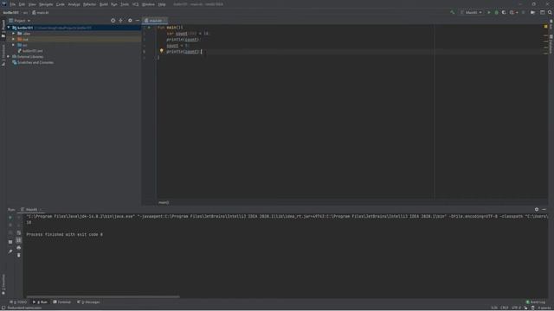Click the Profiler run icon with arrow
Viewport: 554px width, 311px height.
(x=512, y=12)
